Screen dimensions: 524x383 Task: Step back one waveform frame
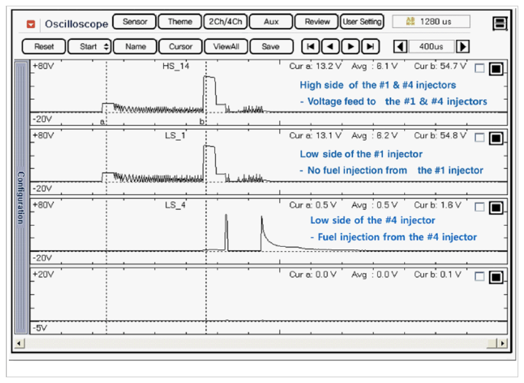click(330, 46)
